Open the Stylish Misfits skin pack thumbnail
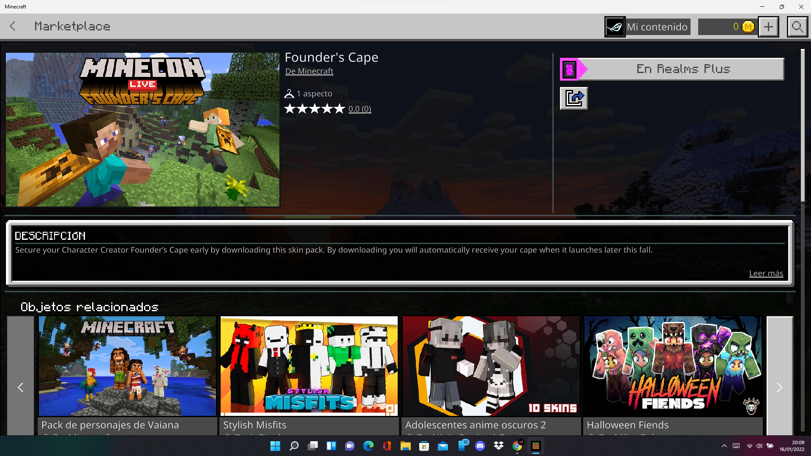 point(309,366)
